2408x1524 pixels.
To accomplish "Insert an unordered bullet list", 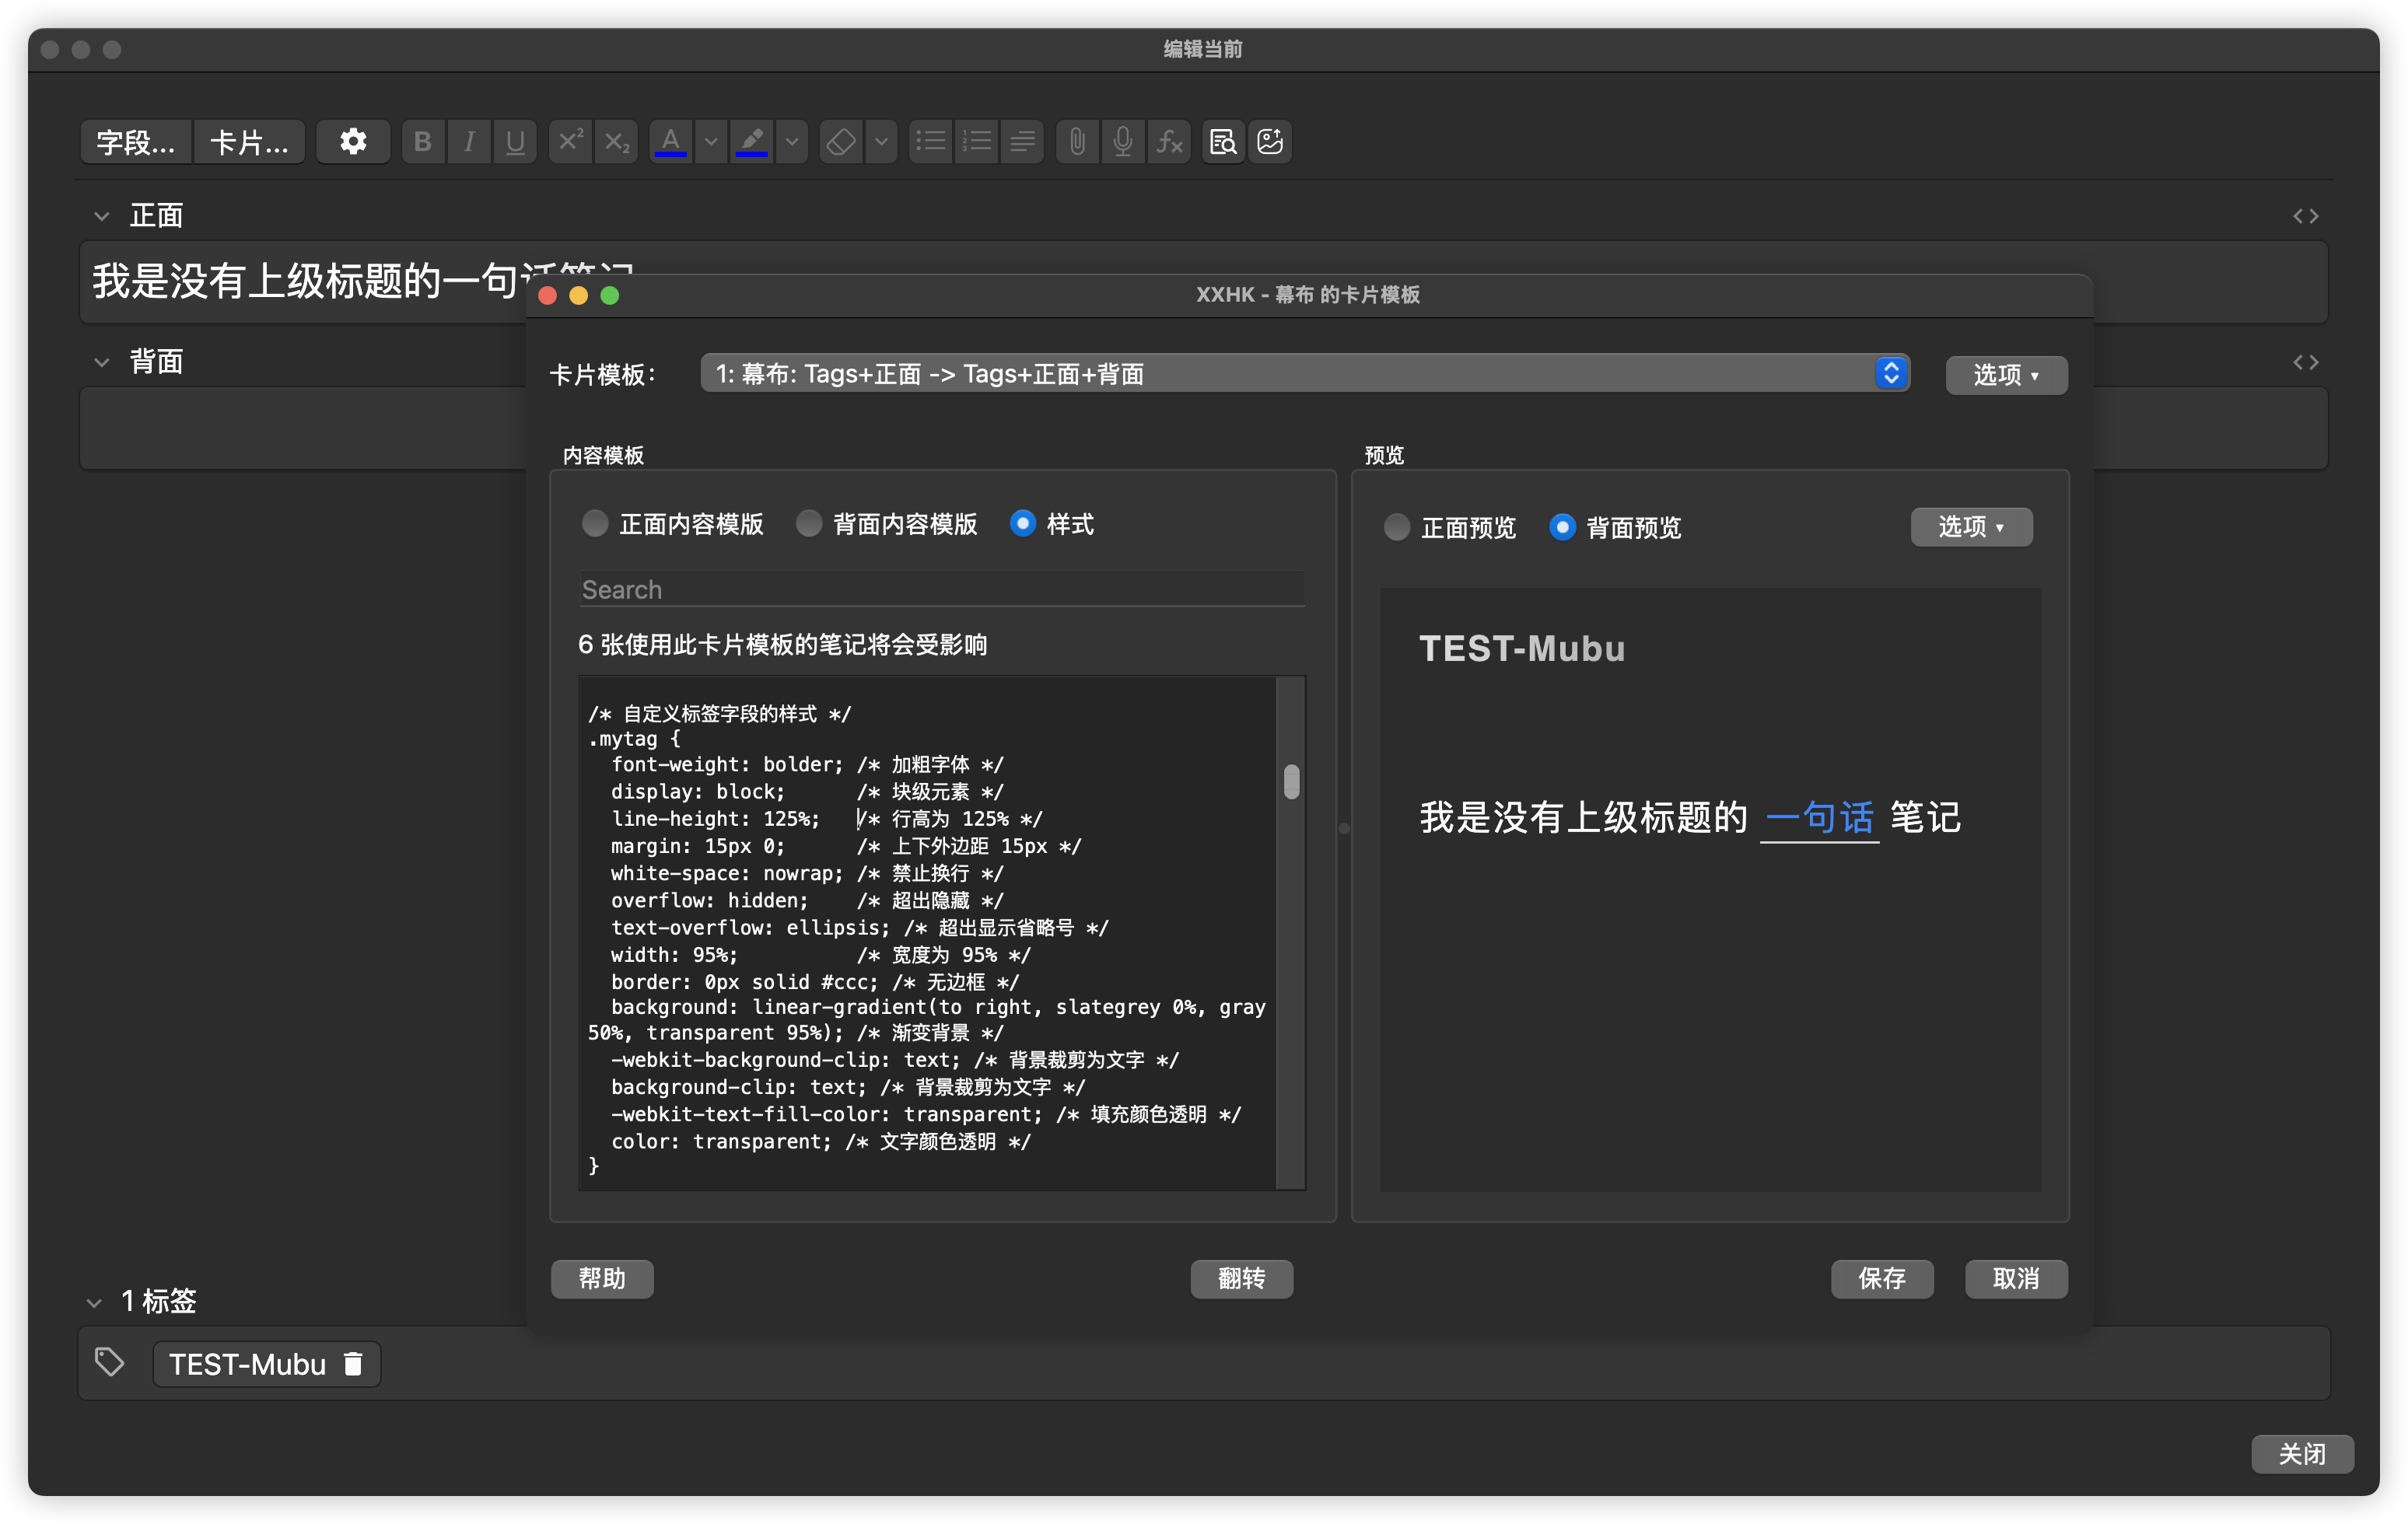I will tap(931, 142).
